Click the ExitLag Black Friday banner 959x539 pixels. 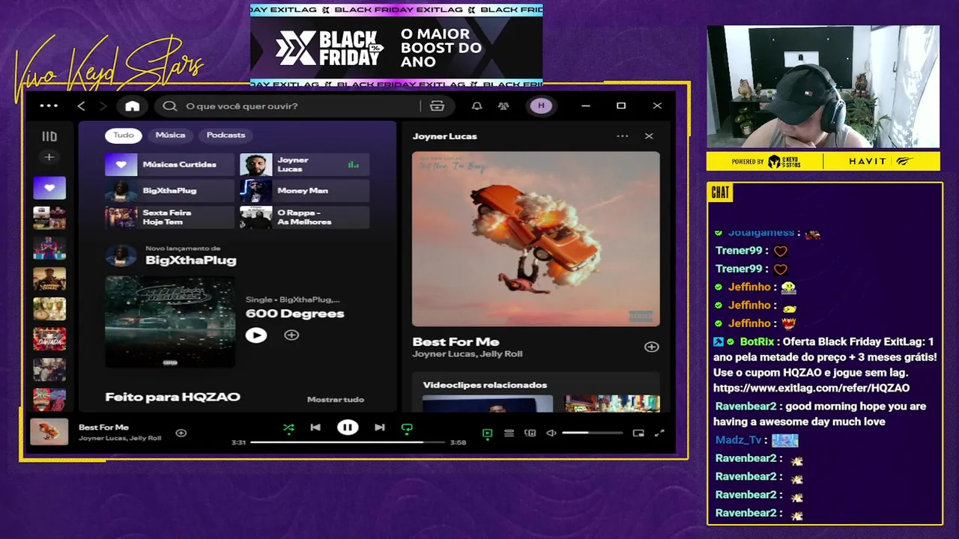point(396,46)
